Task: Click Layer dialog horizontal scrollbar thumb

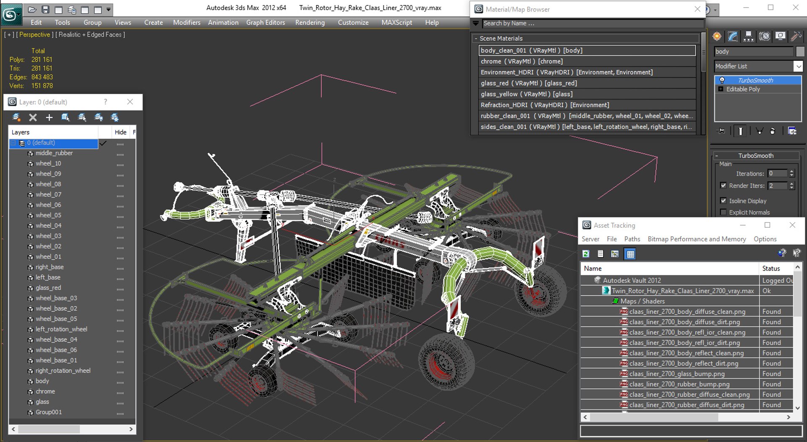Action: tap(49, 429)
